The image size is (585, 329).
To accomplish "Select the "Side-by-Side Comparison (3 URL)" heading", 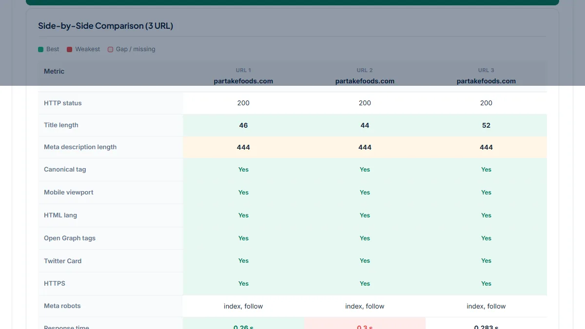I will [x=106, y=26].
